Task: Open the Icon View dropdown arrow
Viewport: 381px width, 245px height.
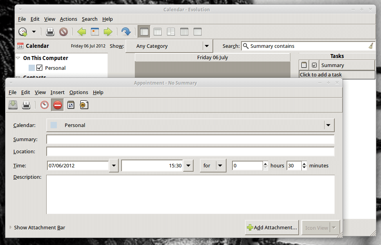Action: pos(334,228)
